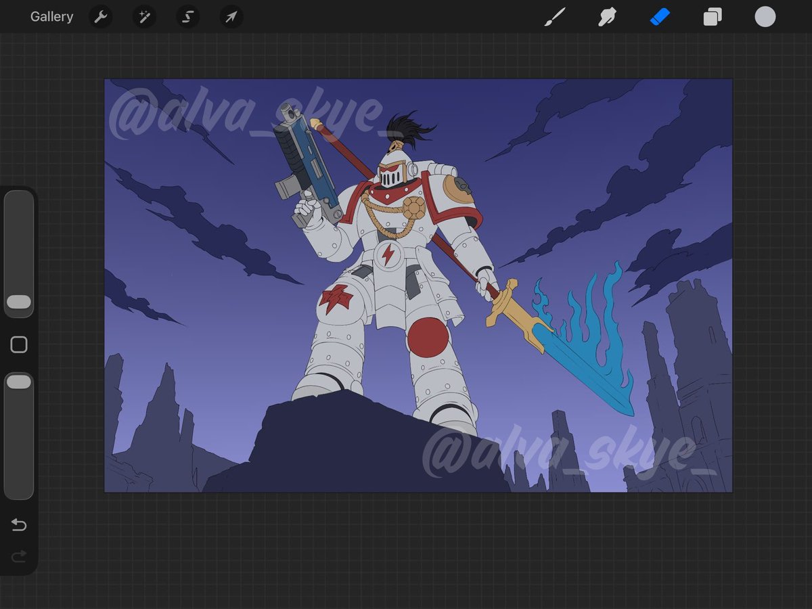The image size is (812, 609).
Task: Activate the Selection tool
Action: click(x=188, y=17)
